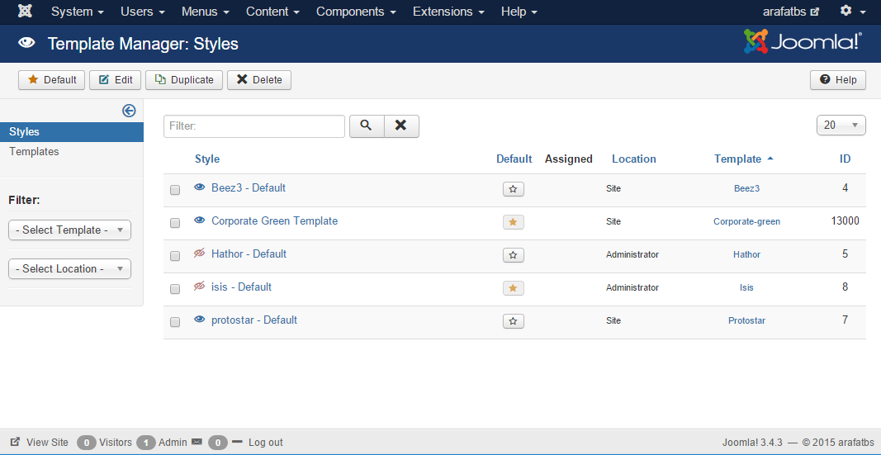Expand the Select Location filter dropdown
The width and height of the screenshot is (881, 455).
click(x=69, y=268)
